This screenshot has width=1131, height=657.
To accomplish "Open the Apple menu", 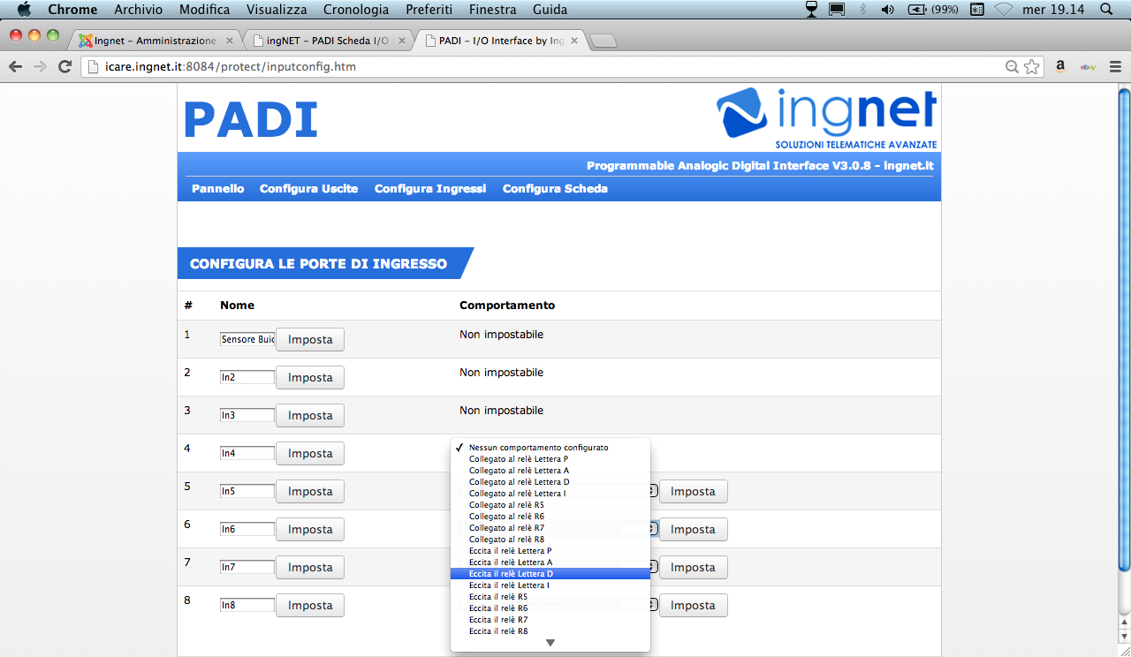I will (x=24, y=10).
